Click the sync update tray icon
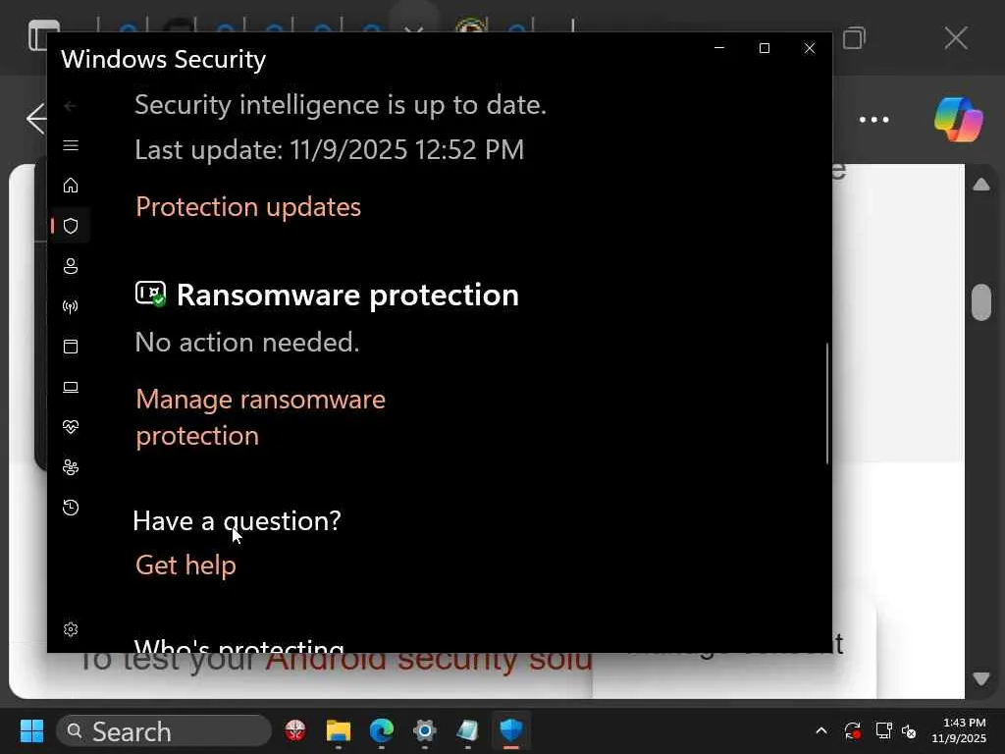The image size is (1005, 754). click(x=853, y=730)
